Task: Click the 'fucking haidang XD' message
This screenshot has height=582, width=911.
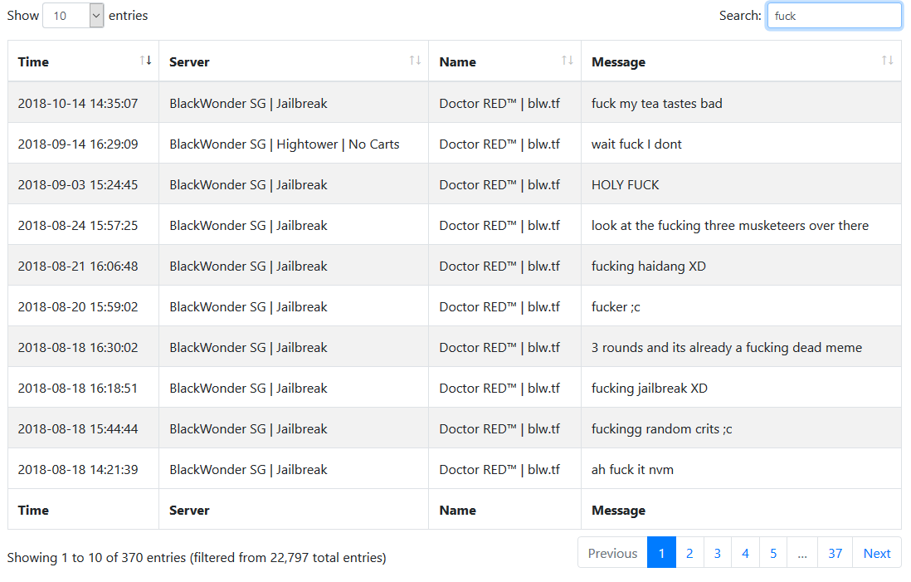Action: coord(648,267)
